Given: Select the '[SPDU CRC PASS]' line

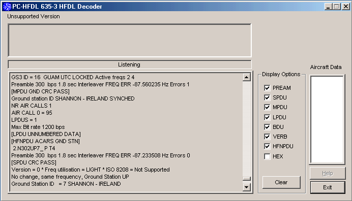Looking at the screenshot, I should [x=34, y=162].
